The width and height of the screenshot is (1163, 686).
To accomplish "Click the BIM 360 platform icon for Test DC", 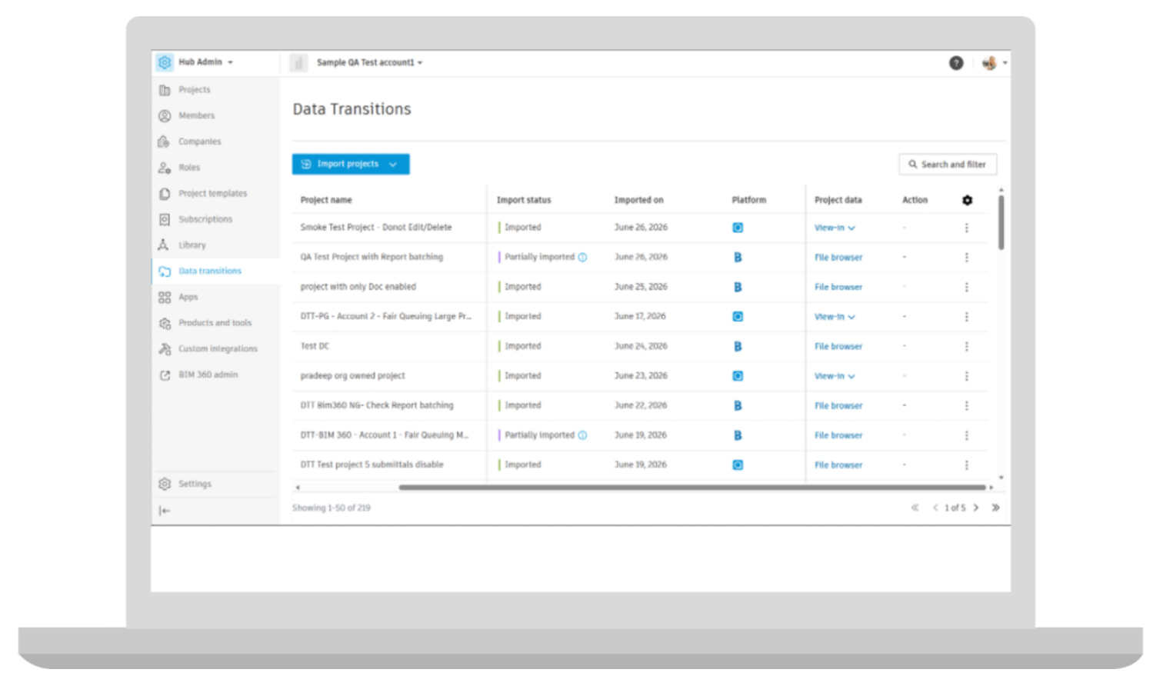I will tap(738, 347).
